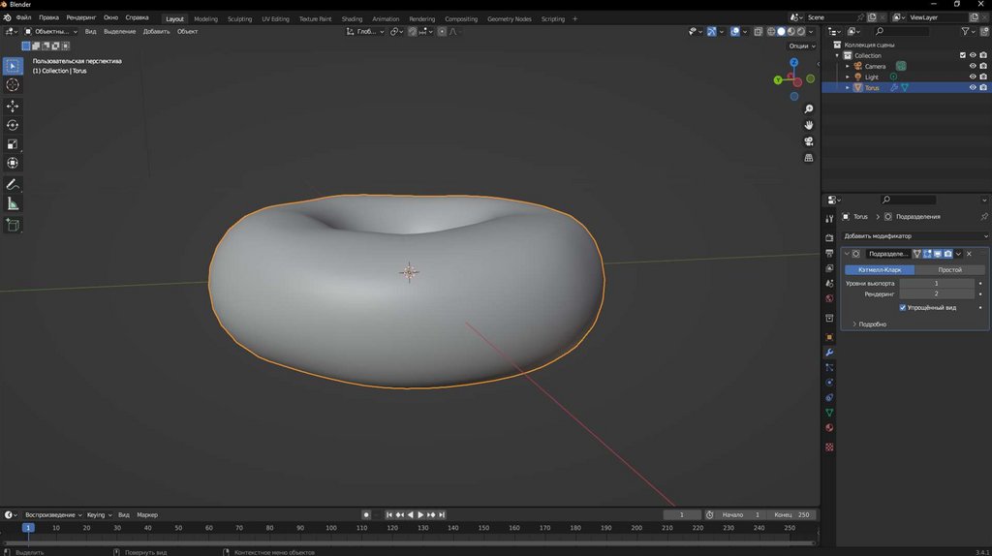992x556 pixels.
Task: Click the Уровни вьюпорта value field
Action: (936, 283)
